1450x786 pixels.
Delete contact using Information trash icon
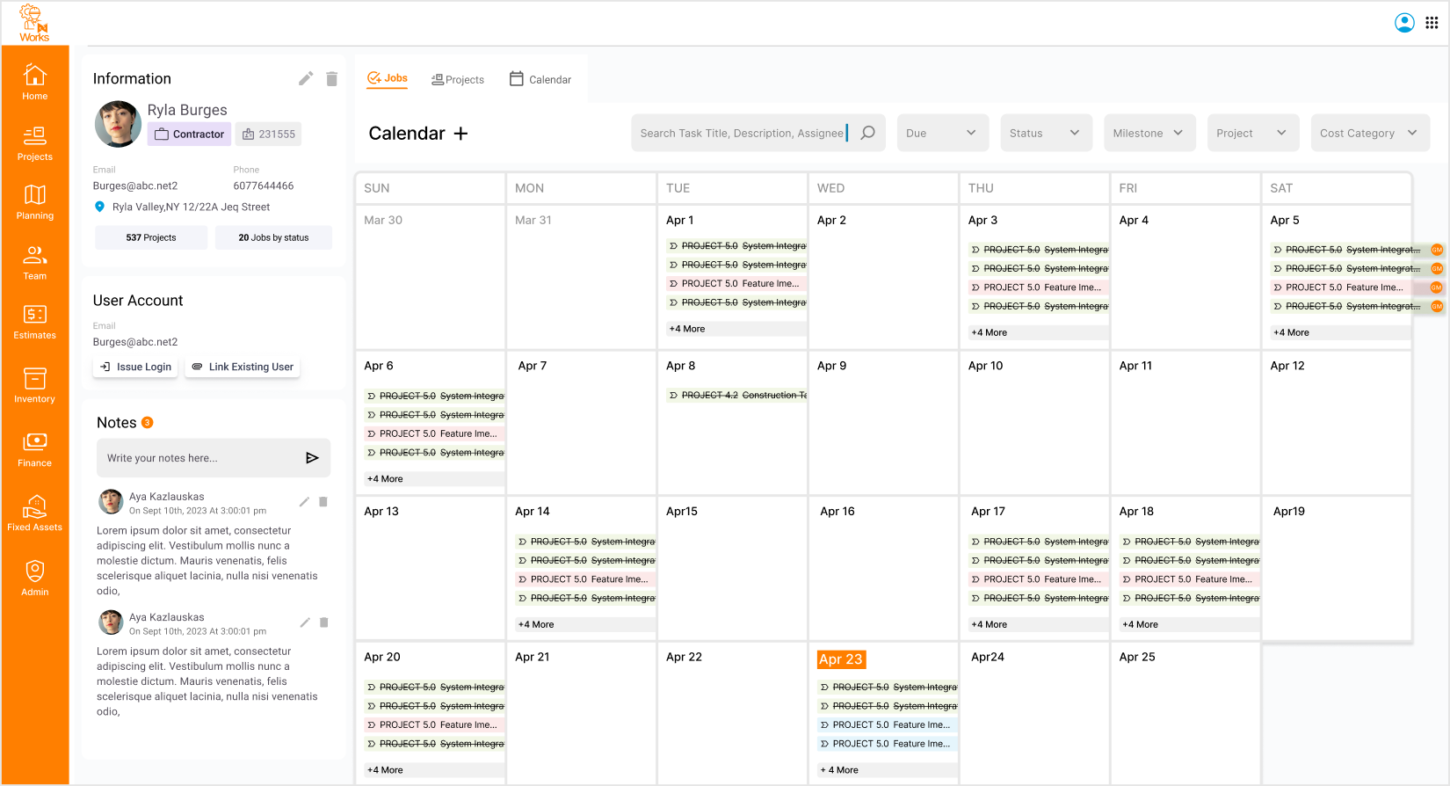pyautogui.click(x=331, y=79)
